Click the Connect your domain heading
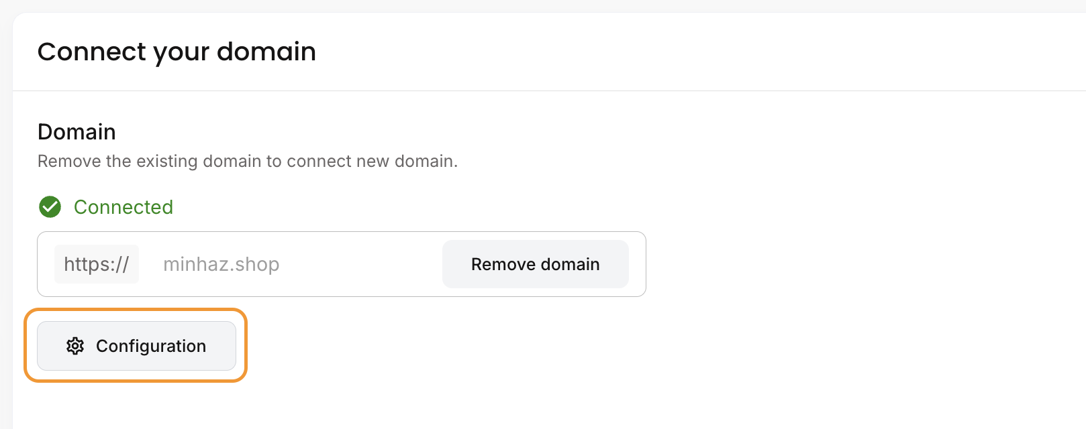Screen dimensions: 1086x429 [177, 52]
